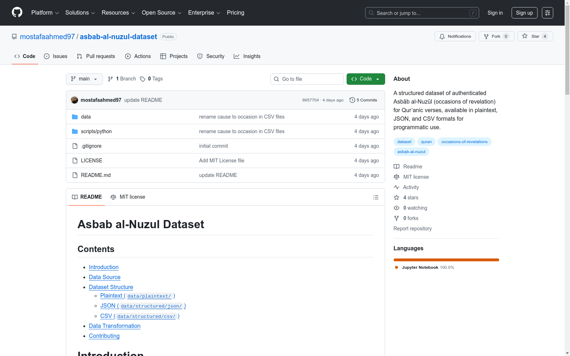This screenshot has height=356, width=570.
Task: Click the Contributing contents link
Action: click(x=104, y=336)
